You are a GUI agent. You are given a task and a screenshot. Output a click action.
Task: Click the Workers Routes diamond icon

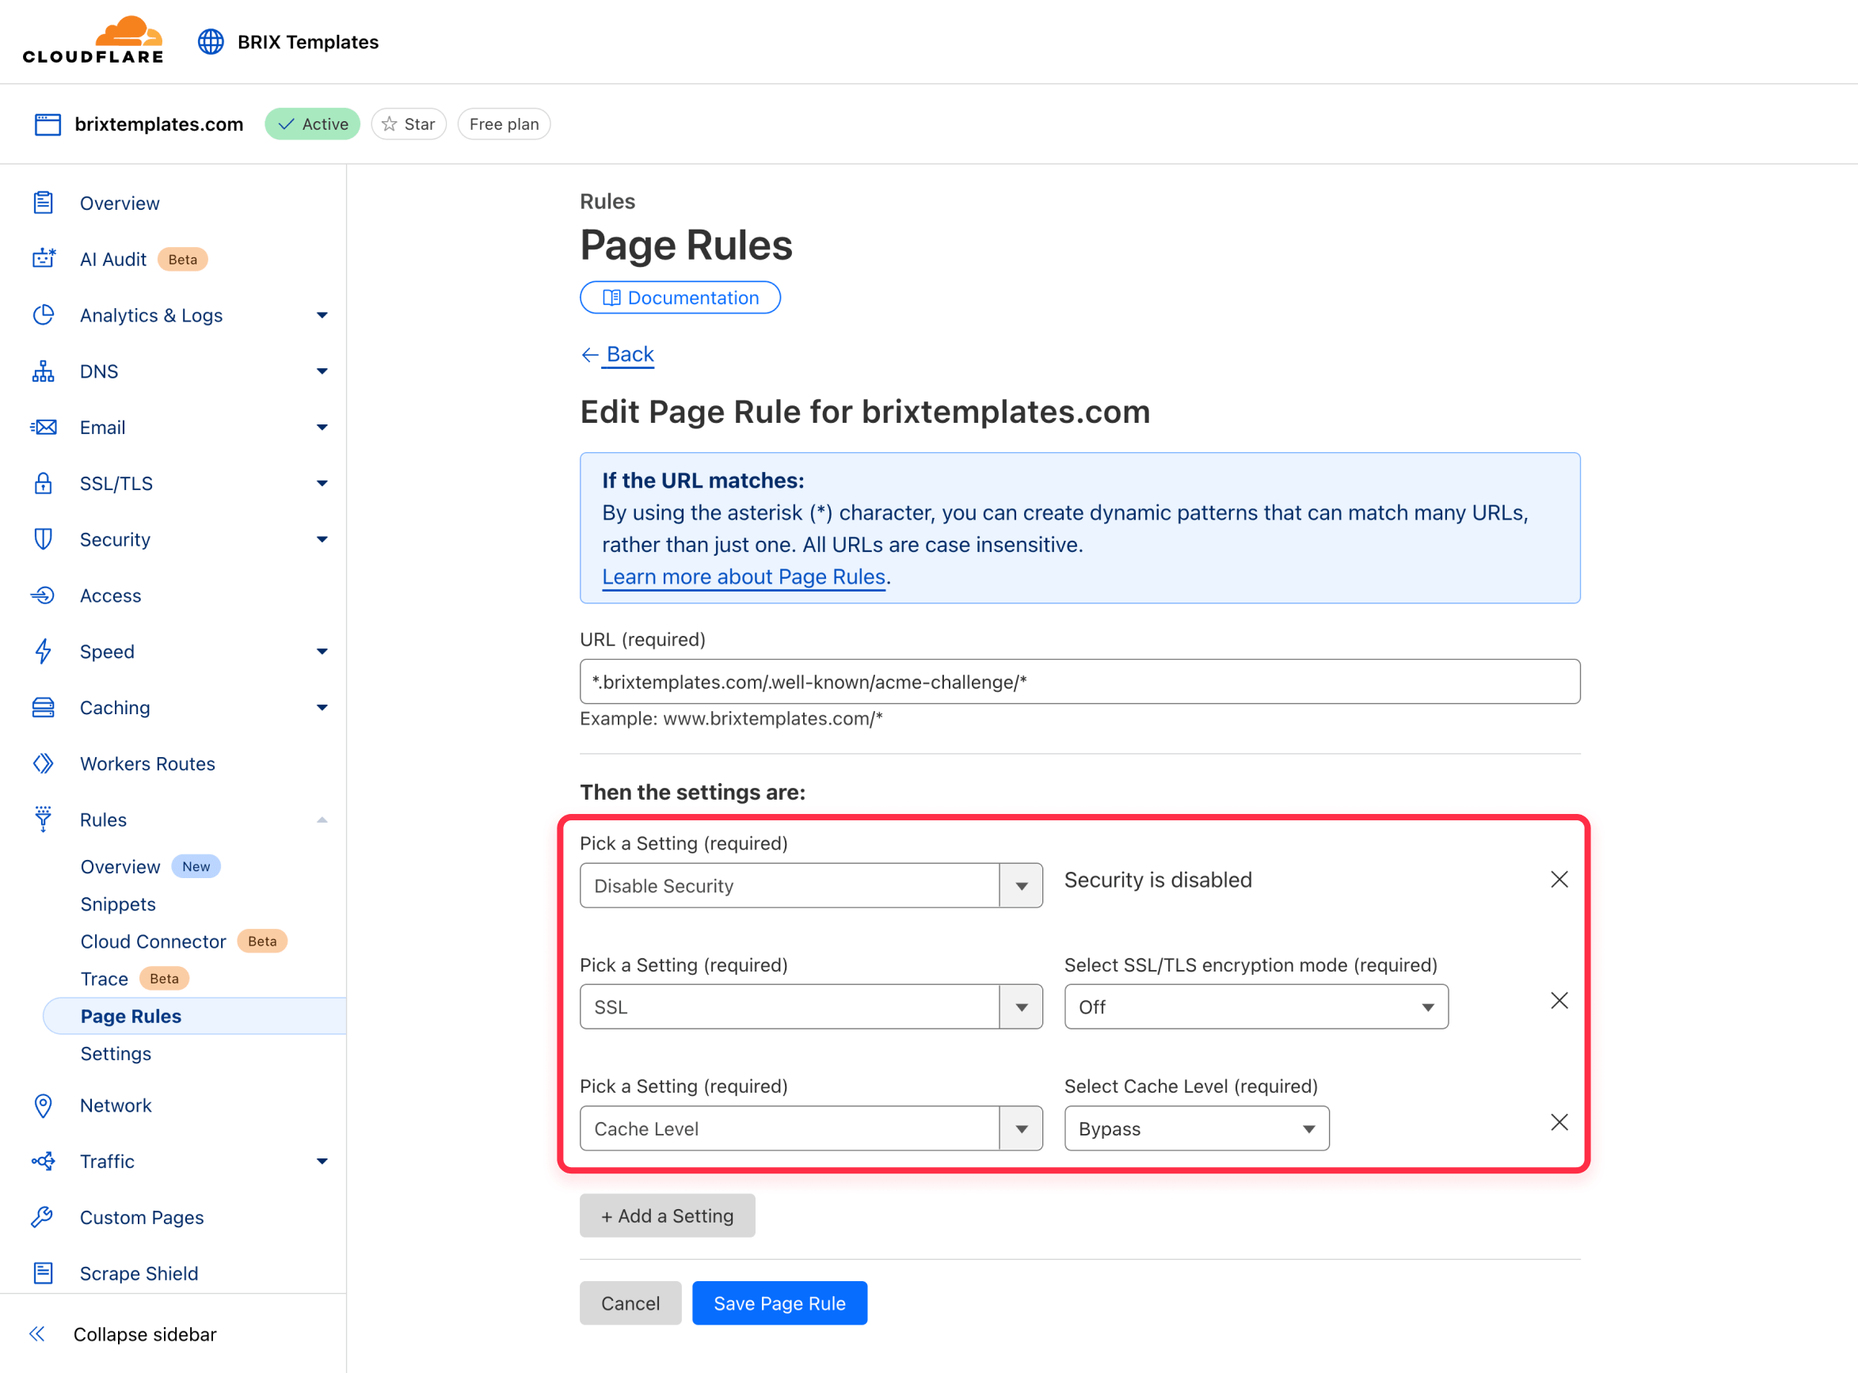(44, 763)
